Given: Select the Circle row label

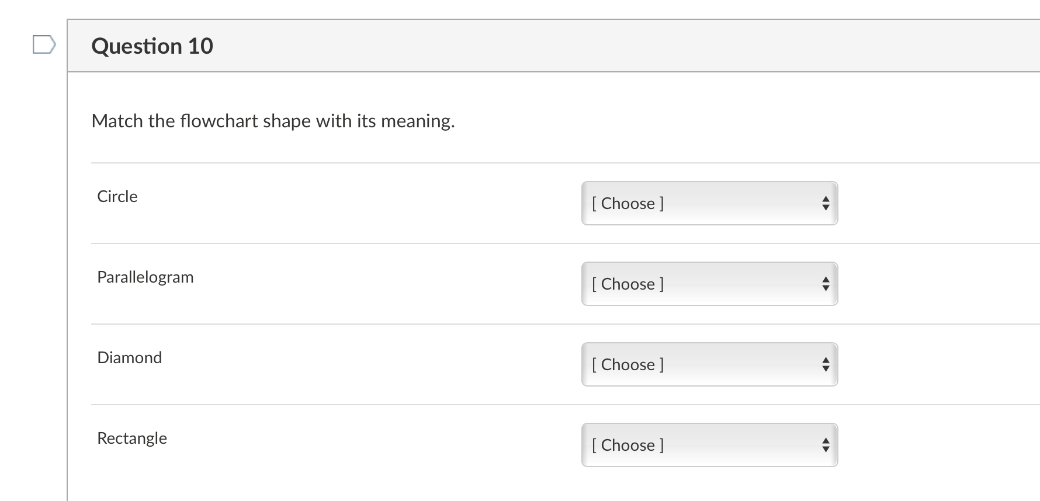Looking at the screenshot, I should (117, 196).
